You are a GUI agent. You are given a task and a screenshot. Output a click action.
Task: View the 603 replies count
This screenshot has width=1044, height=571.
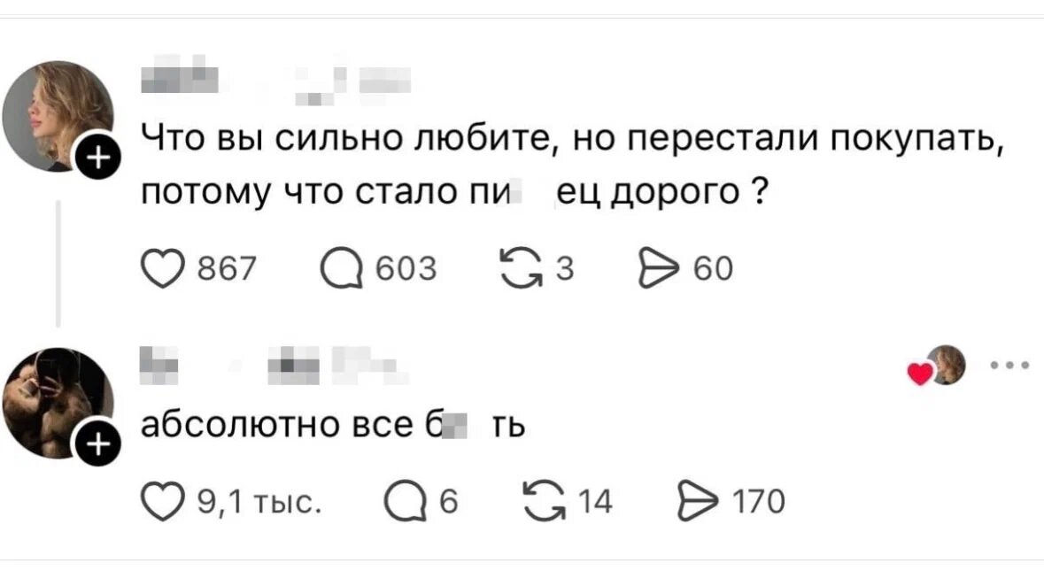[406, 268]
